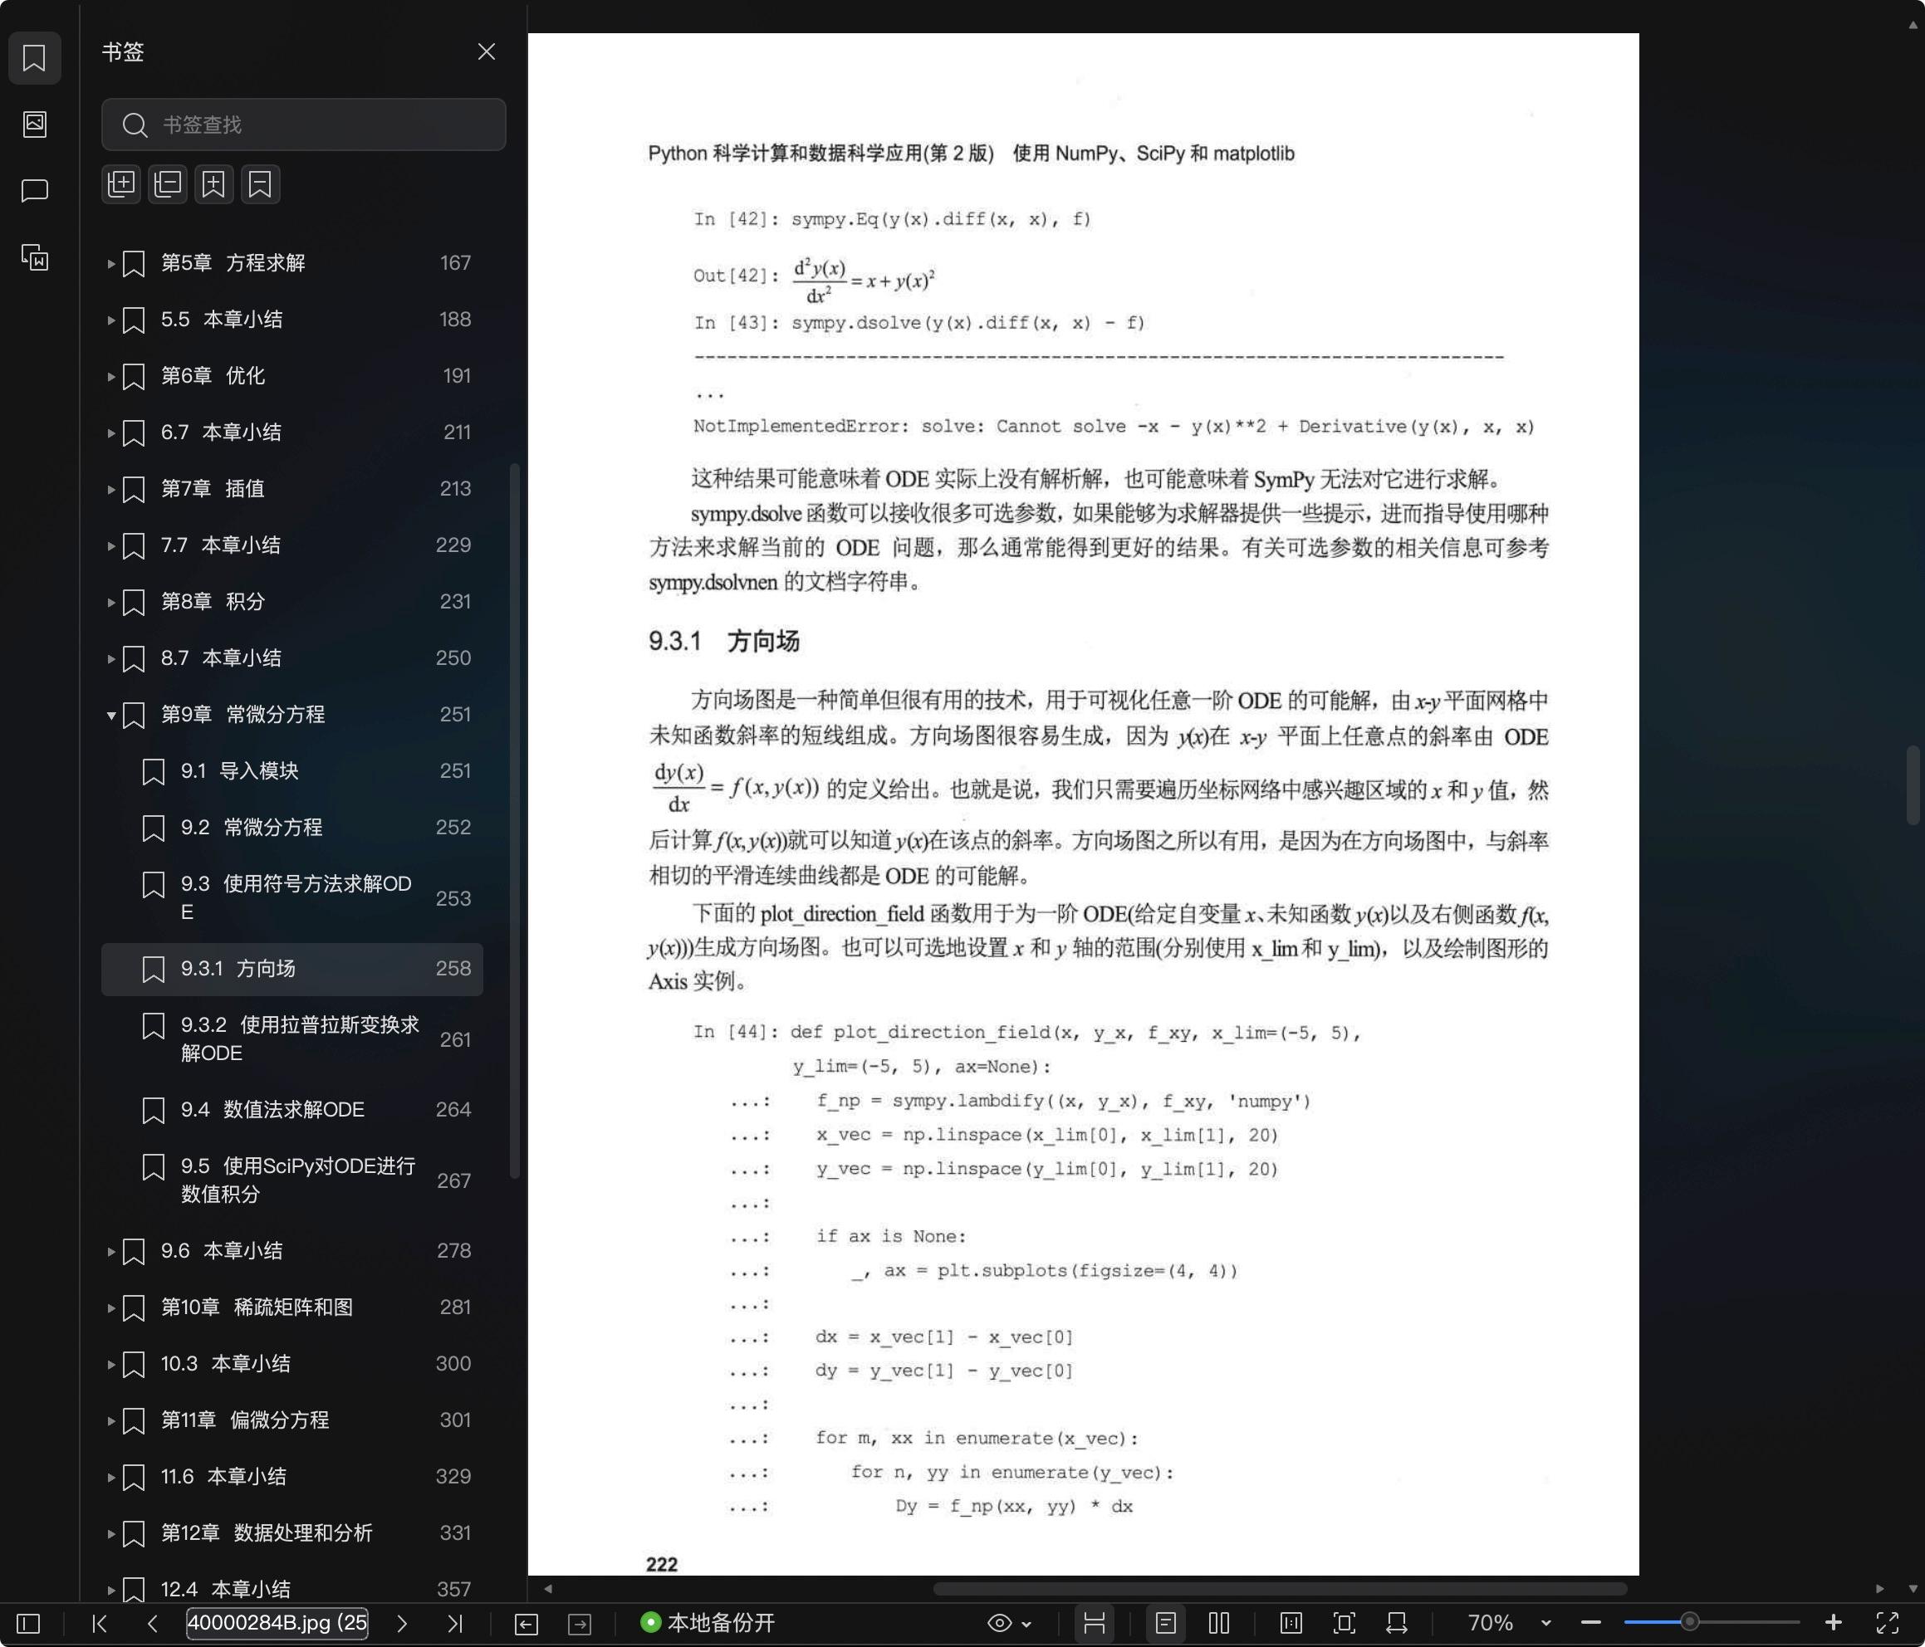Expand all bookmarks icon
The image size is (1925, 1647).
(x=120, y=184)
